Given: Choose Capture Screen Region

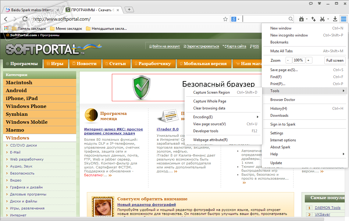Looking at the screenshot, I should [x=223, y=92].
